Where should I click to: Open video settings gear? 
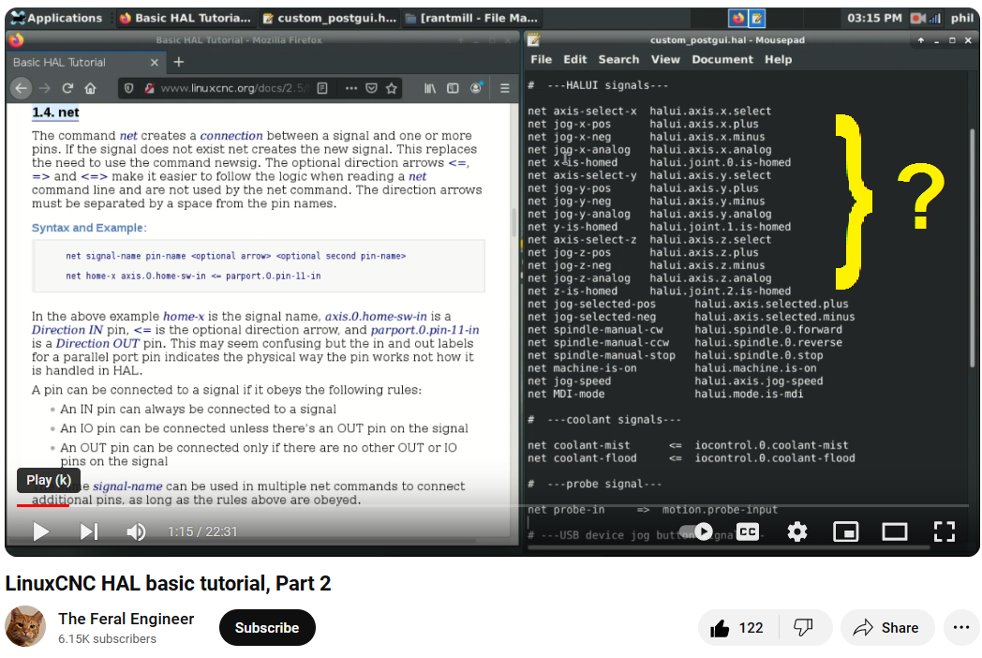pyautogui.click(x=796, y=532)
